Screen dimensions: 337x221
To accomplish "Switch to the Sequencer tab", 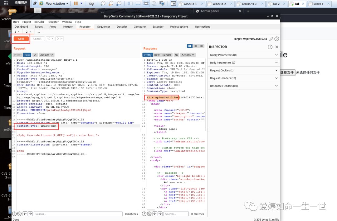I will click(104, 27).
